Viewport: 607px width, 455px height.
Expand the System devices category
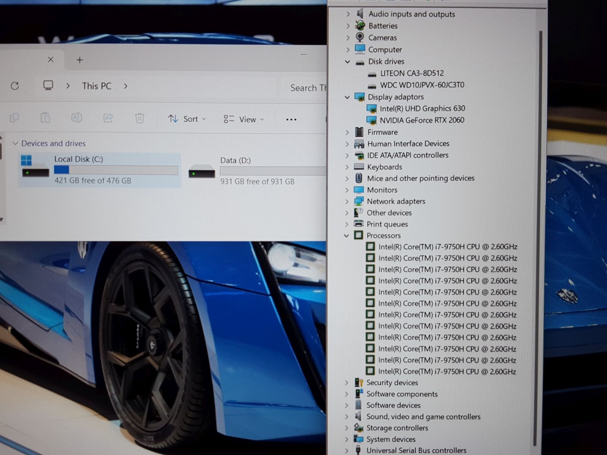(346, 439)
